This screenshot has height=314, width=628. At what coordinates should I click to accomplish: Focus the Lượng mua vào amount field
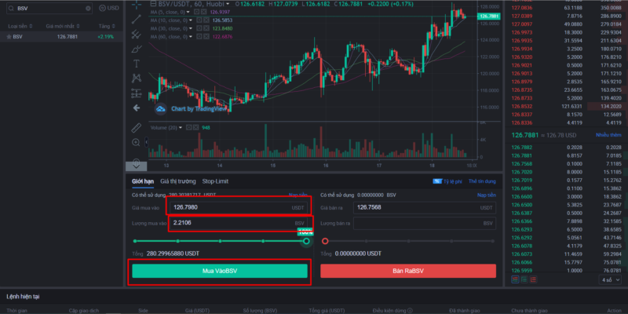pos(239,223)
